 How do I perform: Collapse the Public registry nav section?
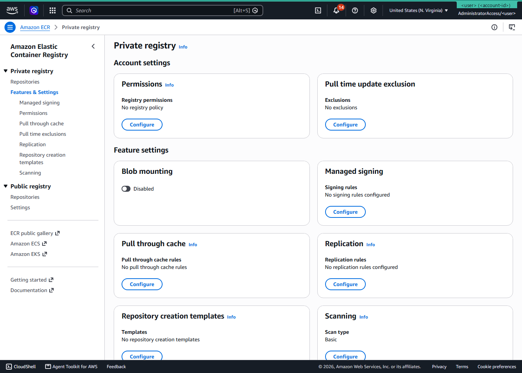(6, 186)
